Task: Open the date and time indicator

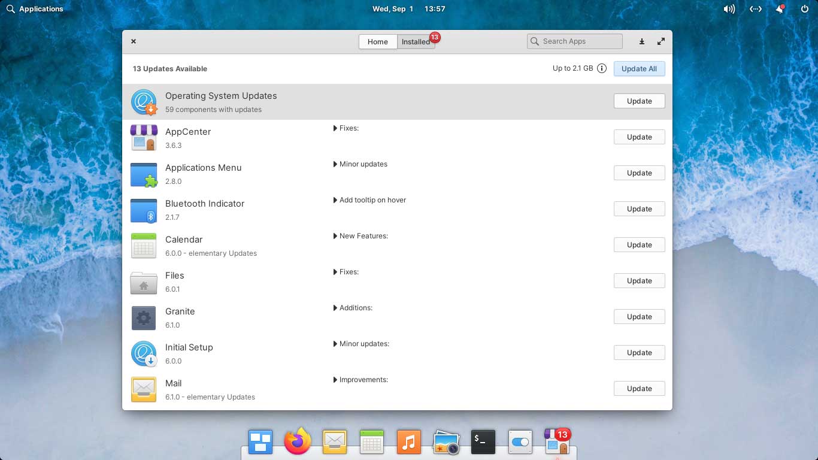Action: 409,9
